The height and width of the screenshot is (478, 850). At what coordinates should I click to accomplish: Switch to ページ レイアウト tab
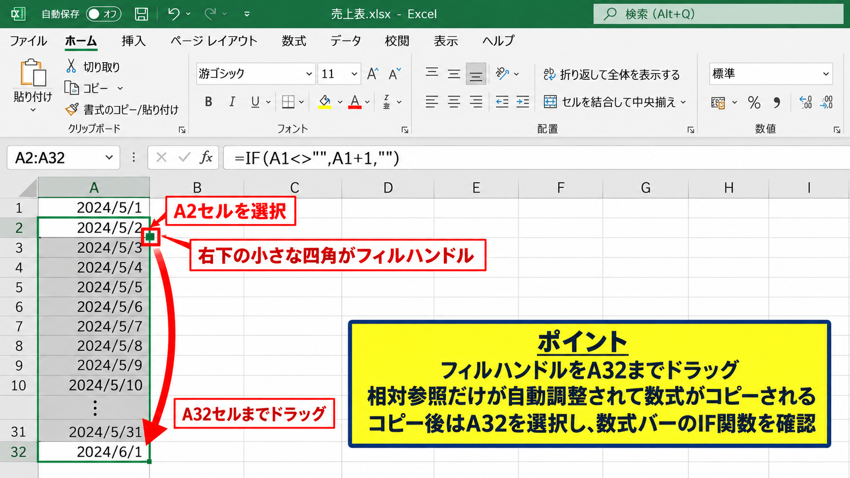(214, 41)
